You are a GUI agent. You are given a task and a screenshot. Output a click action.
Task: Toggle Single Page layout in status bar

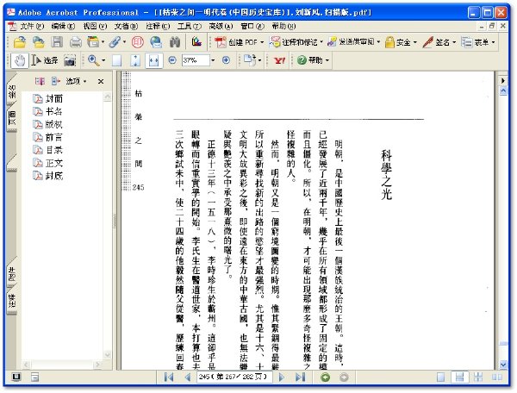(440, 377)
